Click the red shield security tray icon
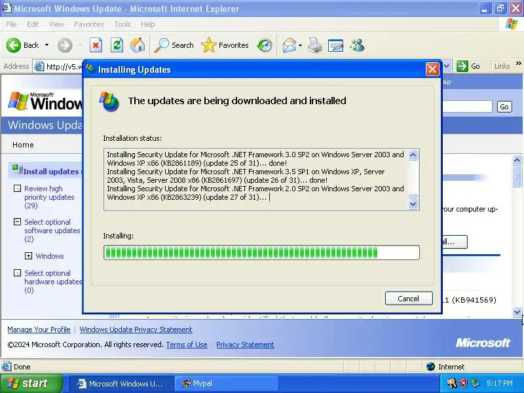524x393 pixels. pos(463,383)
